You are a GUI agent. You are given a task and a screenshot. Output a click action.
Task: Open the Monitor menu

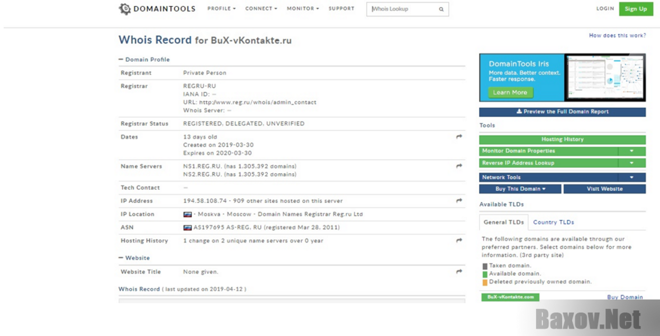303,8
